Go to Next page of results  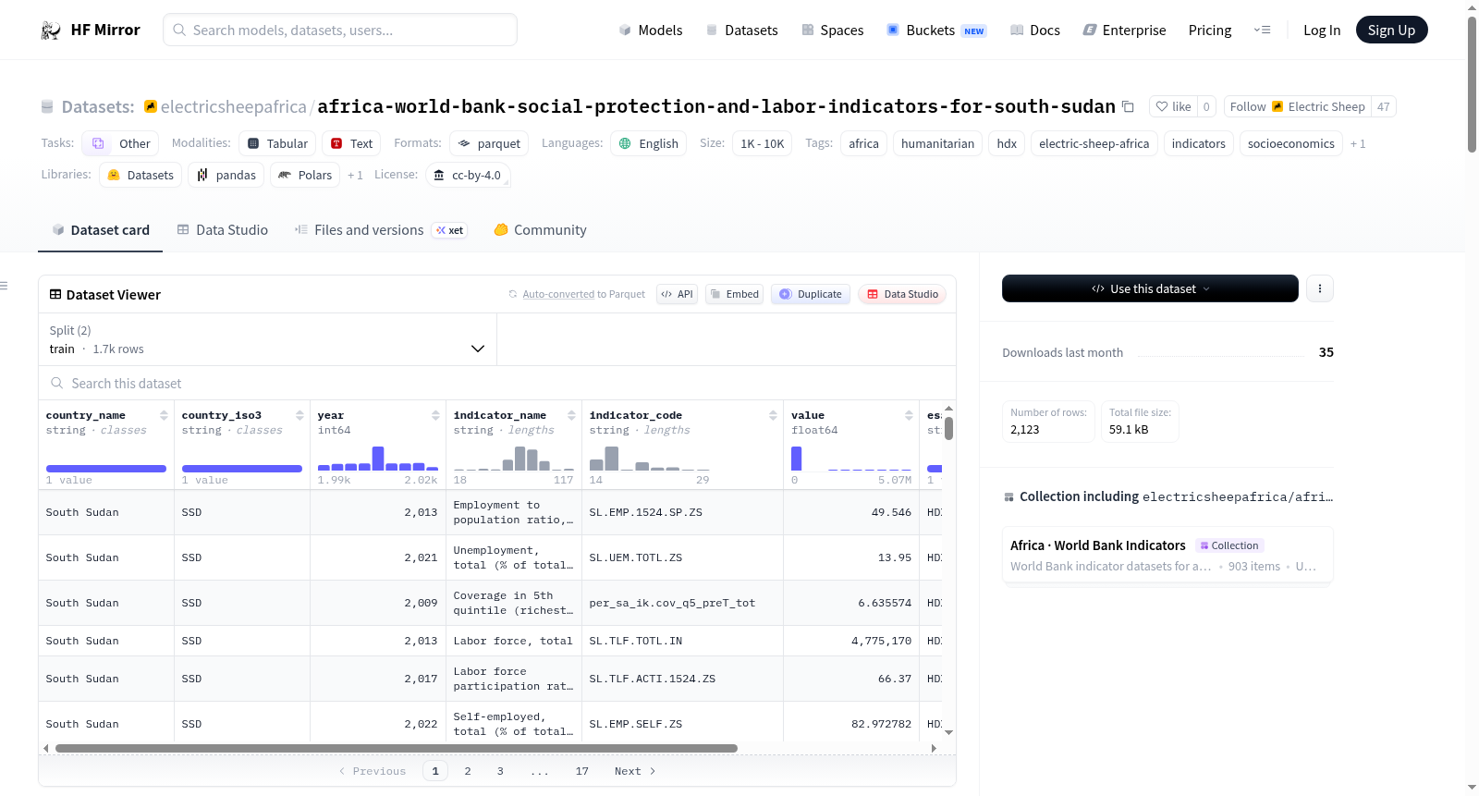coord(635,771)
